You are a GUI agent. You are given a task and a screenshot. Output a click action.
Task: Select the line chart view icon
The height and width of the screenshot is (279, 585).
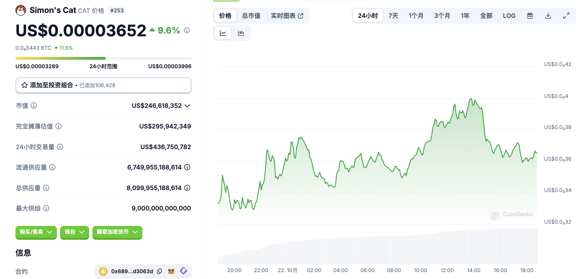point(223,33)
